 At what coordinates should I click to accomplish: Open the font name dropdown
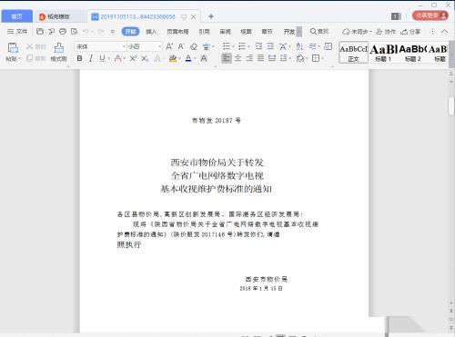click(100, 46)
